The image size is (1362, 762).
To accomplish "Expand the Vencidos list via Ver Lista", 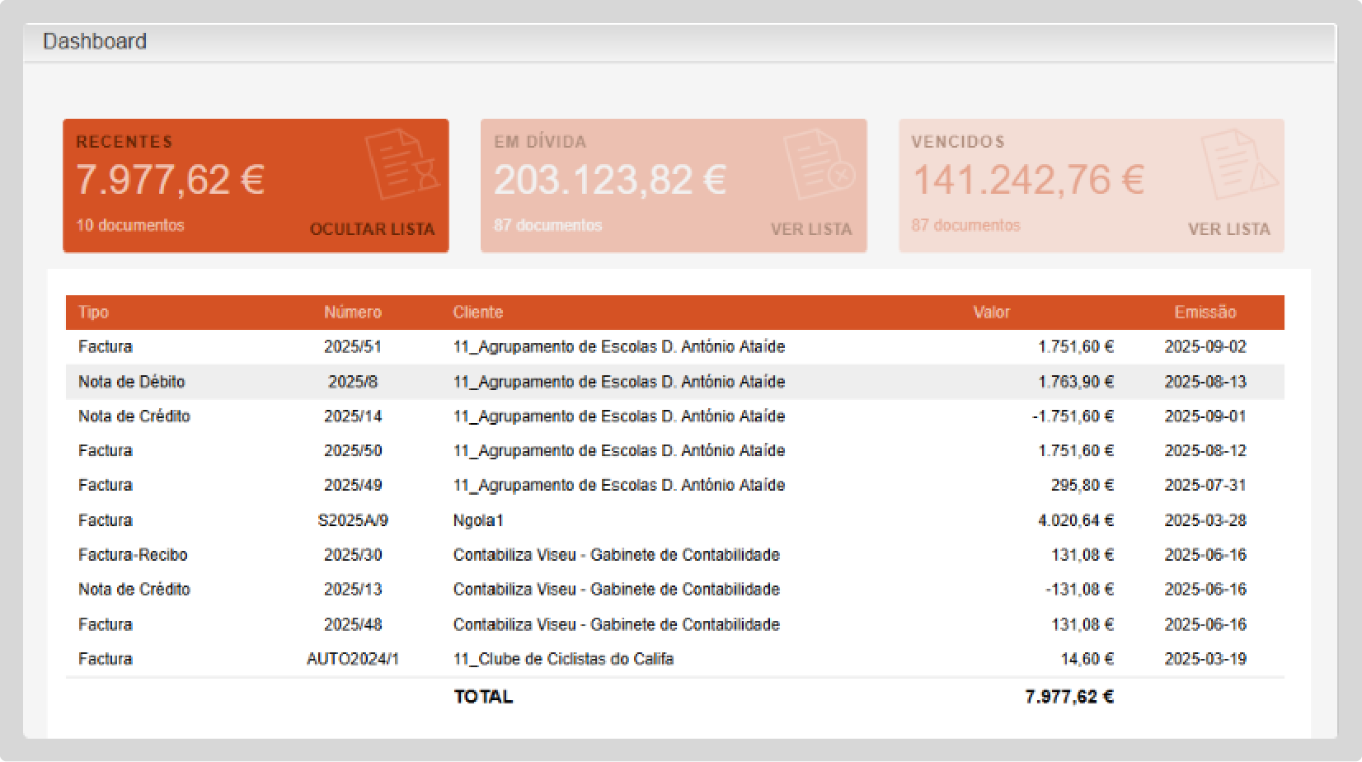I will 1228,229.
